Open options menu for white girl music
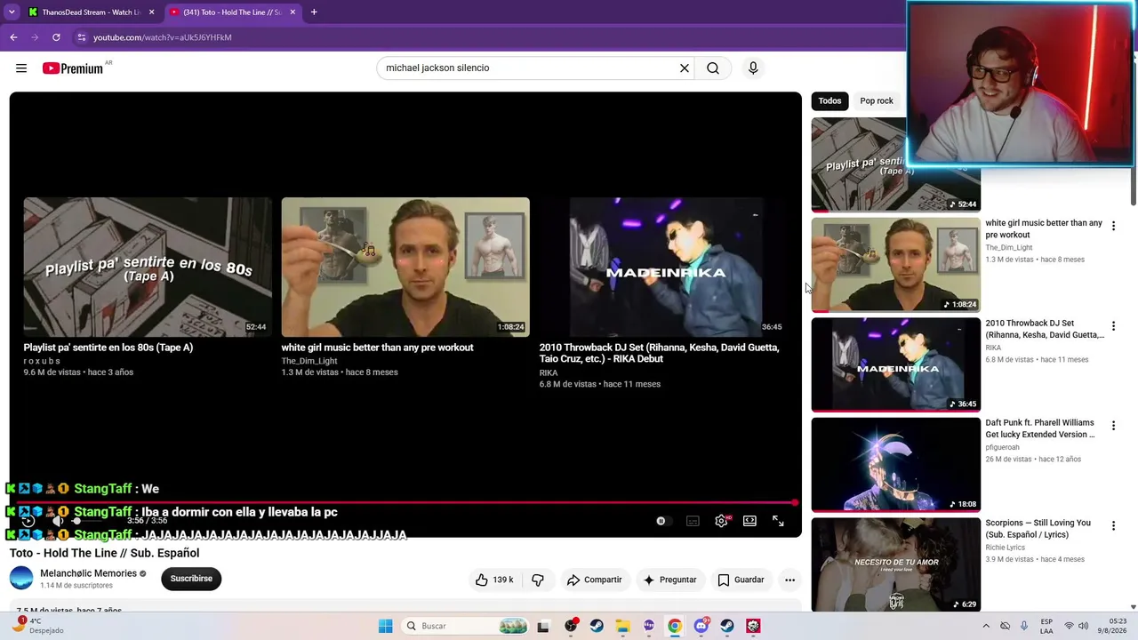This screenshot has height=640, width=1138. pyautogui.click(x=1113, y=227)
